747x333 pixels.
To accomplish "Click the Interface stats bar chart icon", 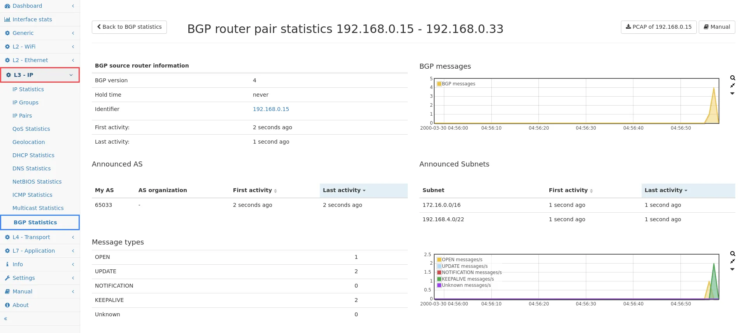I will [x=7, y=20].
